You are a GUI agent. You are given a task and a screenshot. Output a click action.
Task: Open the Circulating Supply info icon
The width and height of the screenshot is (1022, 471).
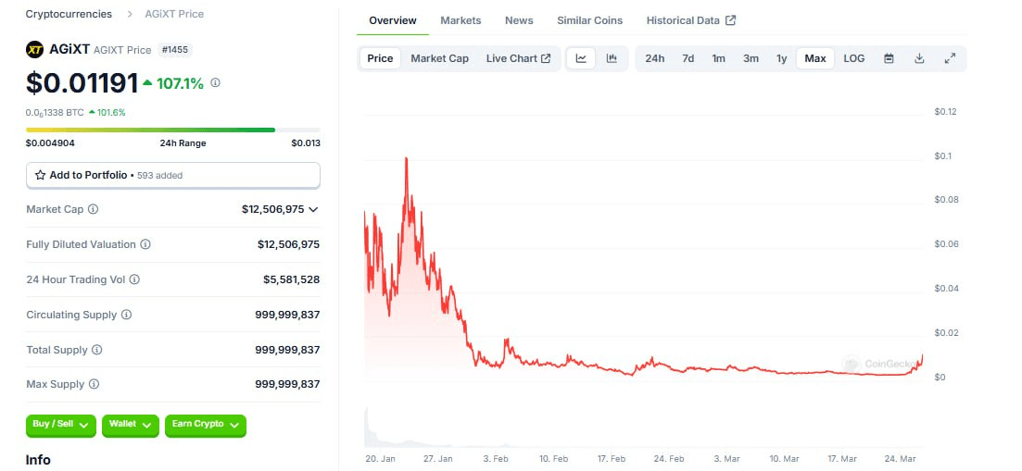(126, 315)
